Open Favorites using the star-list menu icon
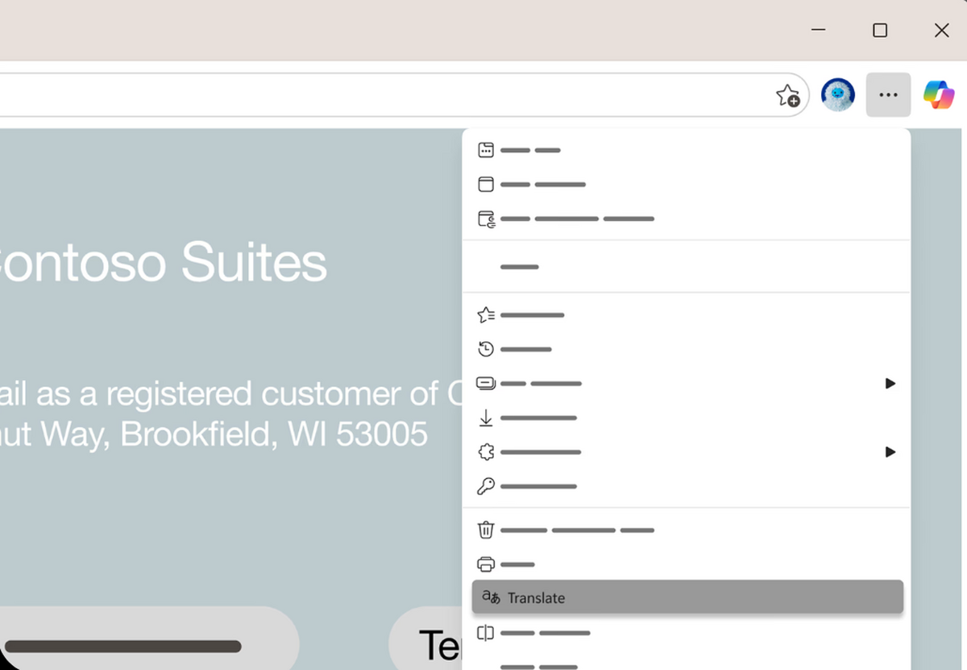Screen dimensions: 967x670 pyautogui.click(x=486, y=315)
